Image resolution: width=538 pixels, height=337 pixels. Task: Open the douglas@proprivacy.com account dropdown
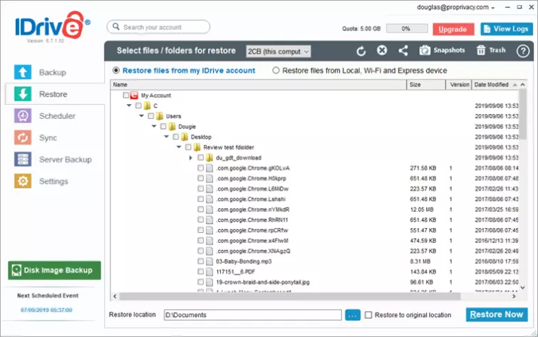(455, 7)
